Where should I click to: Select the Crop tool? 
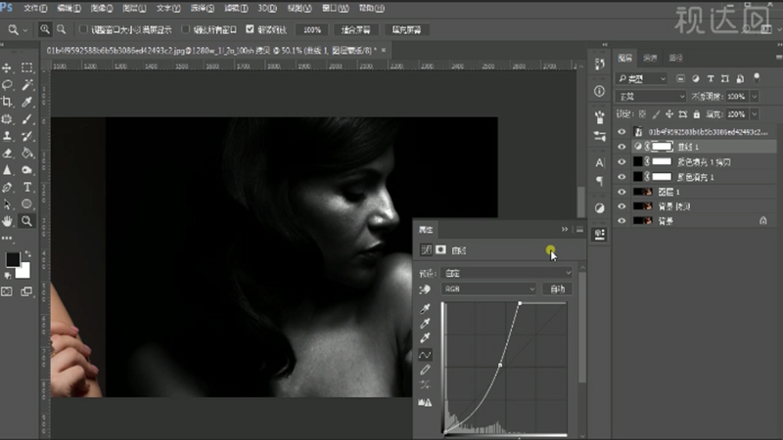7,102
